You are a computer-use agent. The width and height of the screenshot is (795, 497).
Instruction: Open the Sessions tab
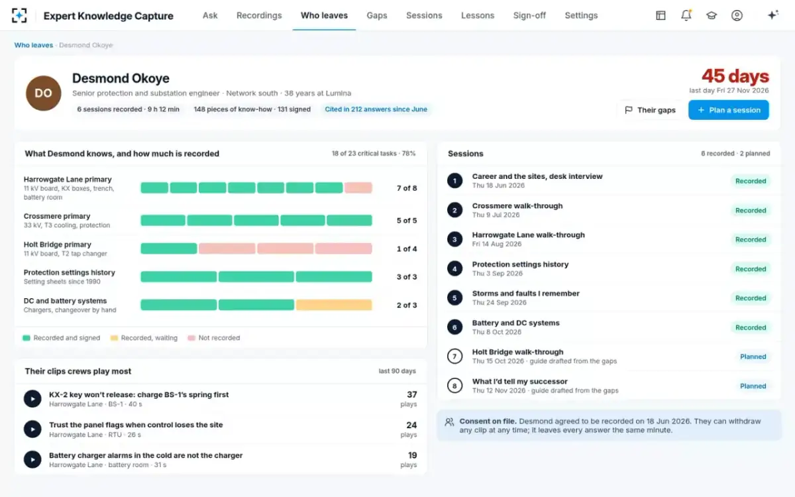(424, 15)
